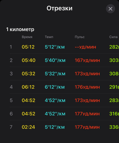
Task: Select the Время column header
Action: [x=27, y=37]
